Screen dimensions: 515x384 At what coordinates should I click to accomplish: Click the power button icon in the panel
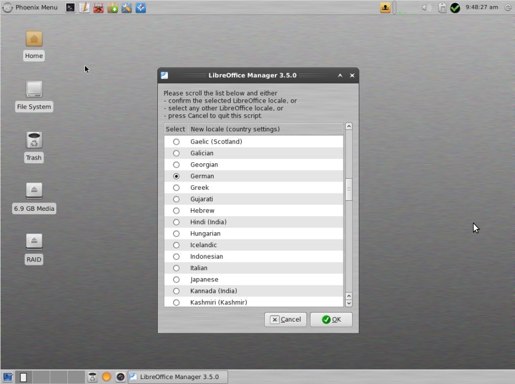click(508, 8)
